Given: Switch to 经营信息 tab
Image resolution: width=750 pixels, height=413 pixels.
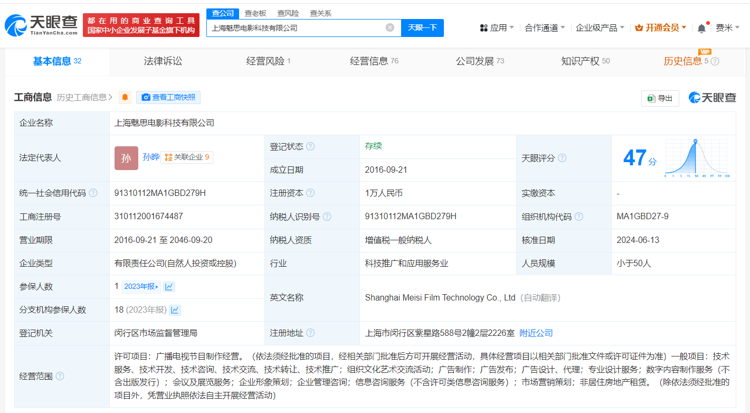Looking at the screenshot, I should click(x=374, y=61).
